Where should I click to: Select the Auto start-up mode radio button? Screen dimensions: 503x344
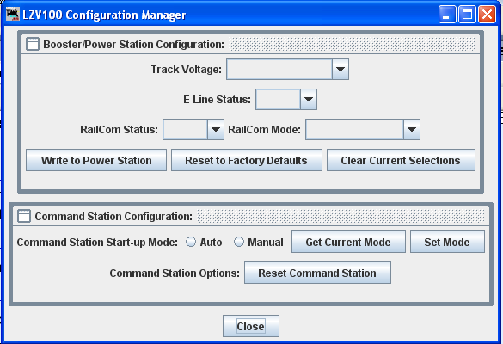click(191, 242)
